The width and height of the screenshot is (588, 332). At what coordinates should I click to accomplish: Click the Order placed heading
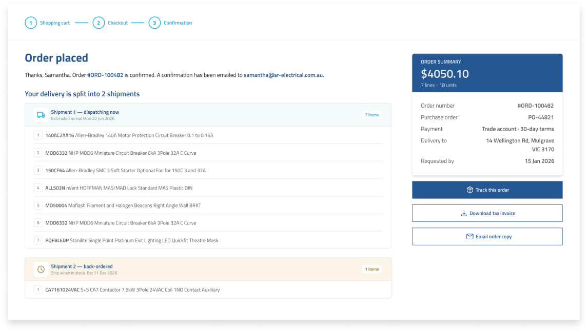tap(56, 58)
